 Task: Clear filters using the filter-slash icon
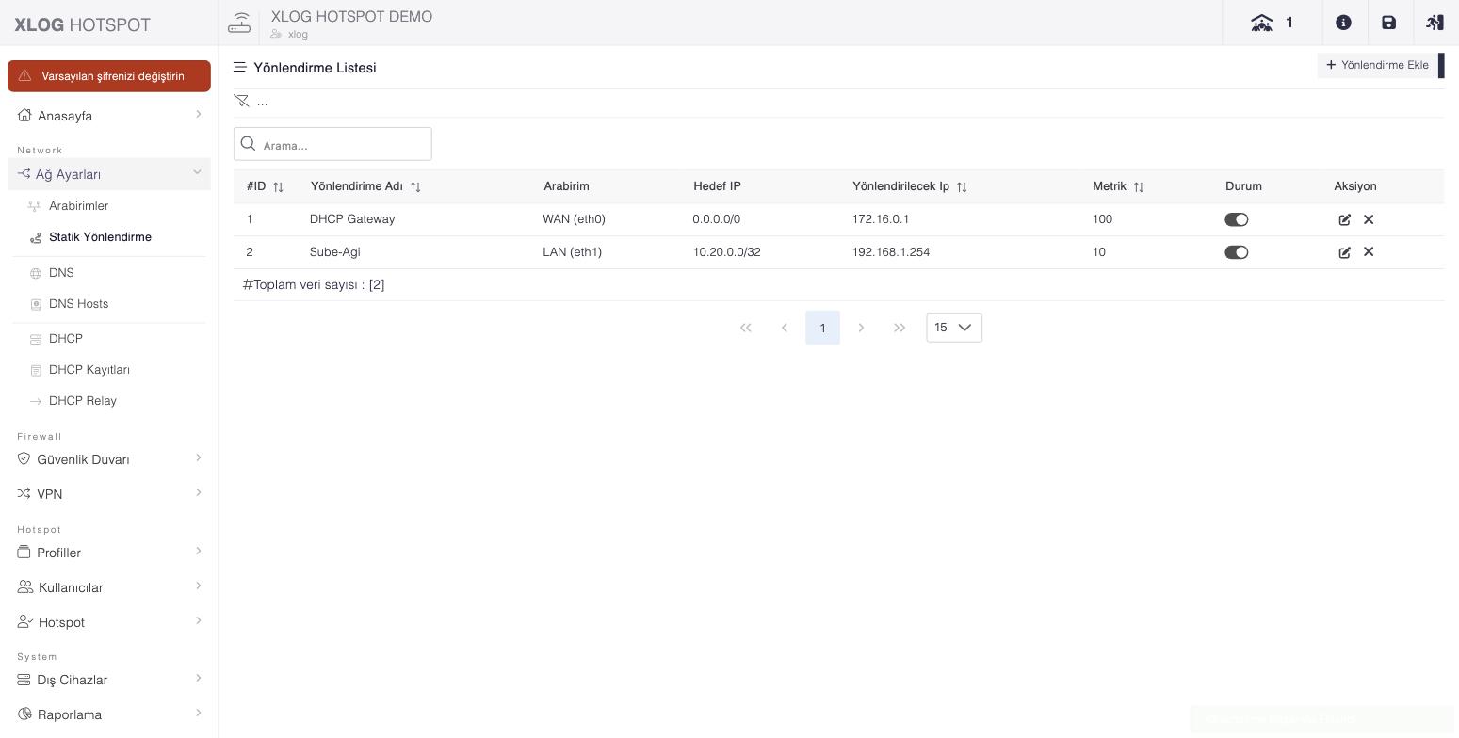[242, 101]
